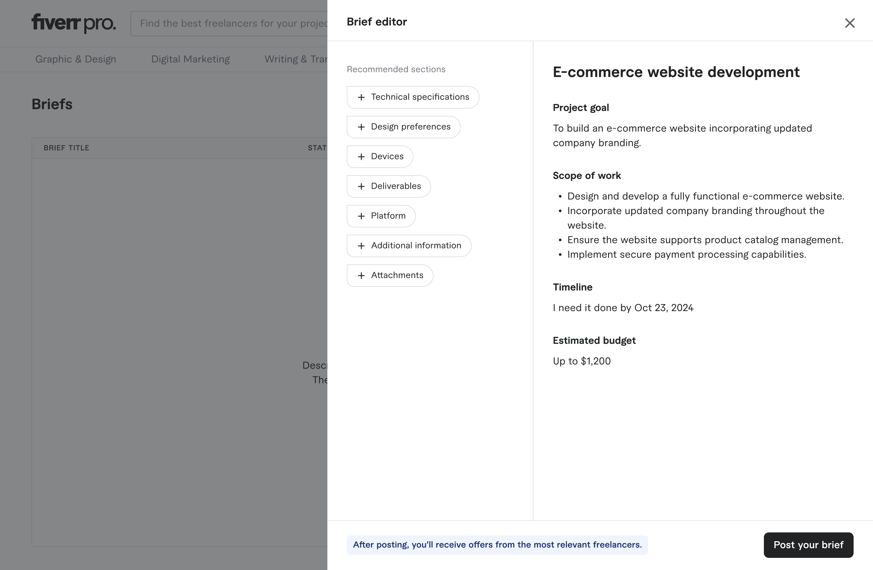Open Graphic & Design category
Screen dimensions: 873x570
coord(75,59)
